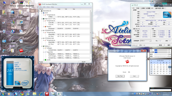Select the Processor power 55.04 W row
Image resolution: width=172 pixels, height=96 pixels.
pos(64,29)
